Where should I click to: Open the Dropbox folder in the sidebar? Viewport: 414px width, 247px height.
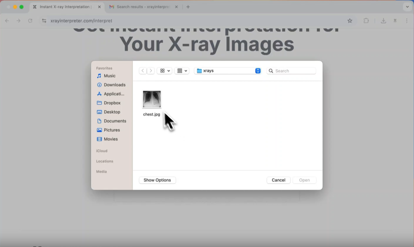tap(112, 103)
